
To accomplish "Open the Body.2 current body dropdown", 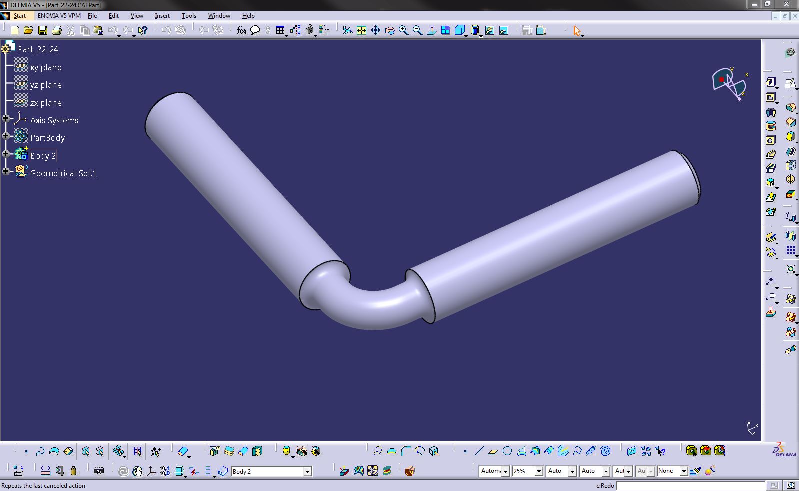I will [307, 471].
